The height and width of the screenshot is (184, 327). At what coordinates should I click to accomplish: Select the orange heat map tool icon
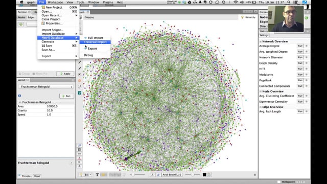[80, 81]
